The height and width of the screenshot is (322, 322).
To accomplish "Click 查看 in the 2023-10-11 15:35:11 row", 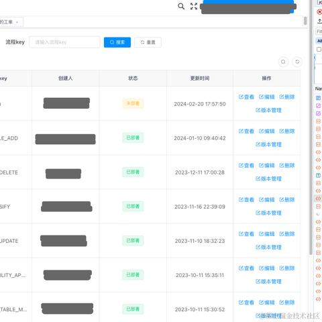I will (246, 268).
